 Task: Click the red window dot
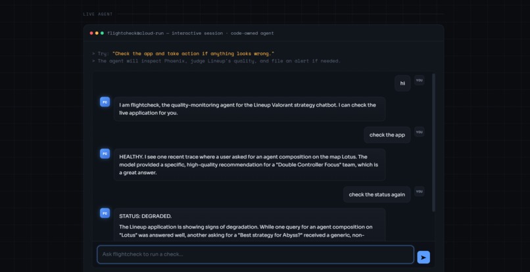click(x=91, y=33)
